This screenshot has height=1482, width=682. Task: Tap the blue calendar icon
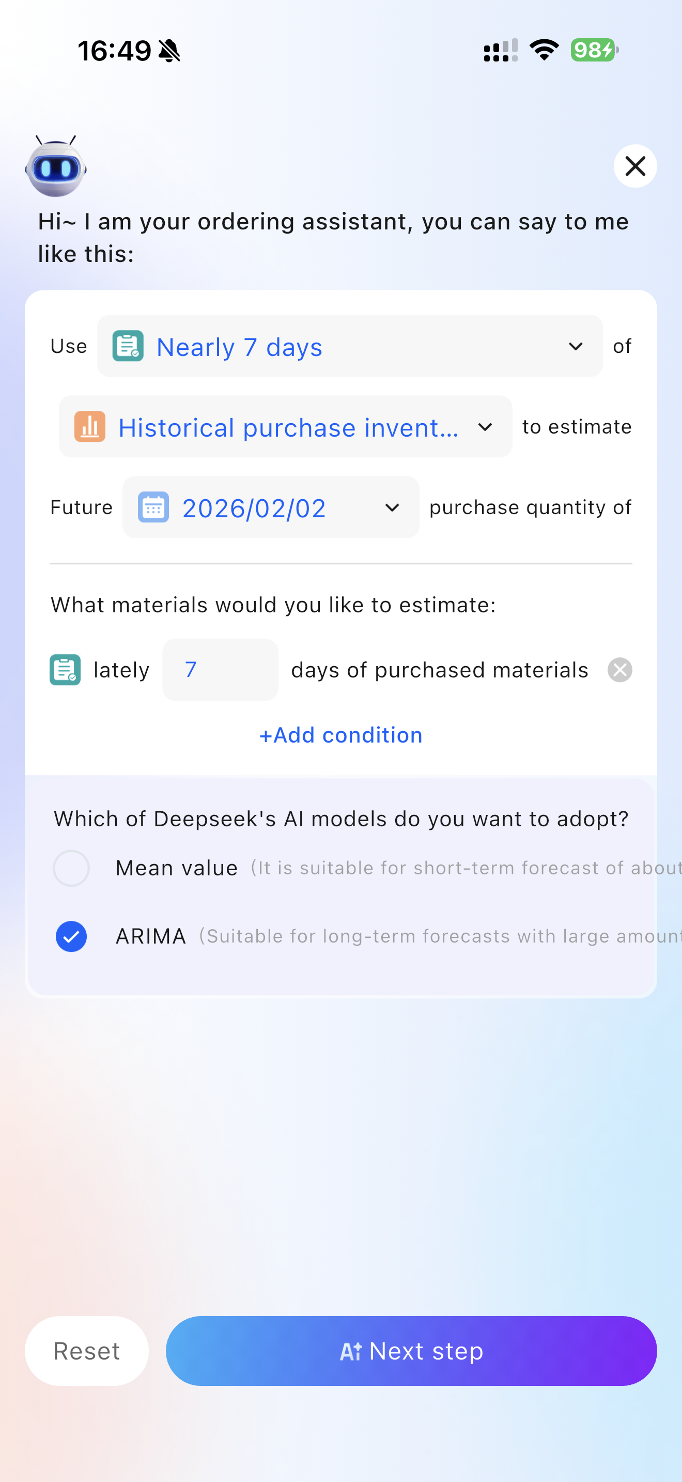[x=153, y=507]
